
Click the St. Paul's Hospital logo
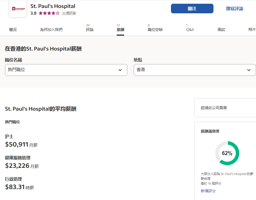[x=18, y=9]
